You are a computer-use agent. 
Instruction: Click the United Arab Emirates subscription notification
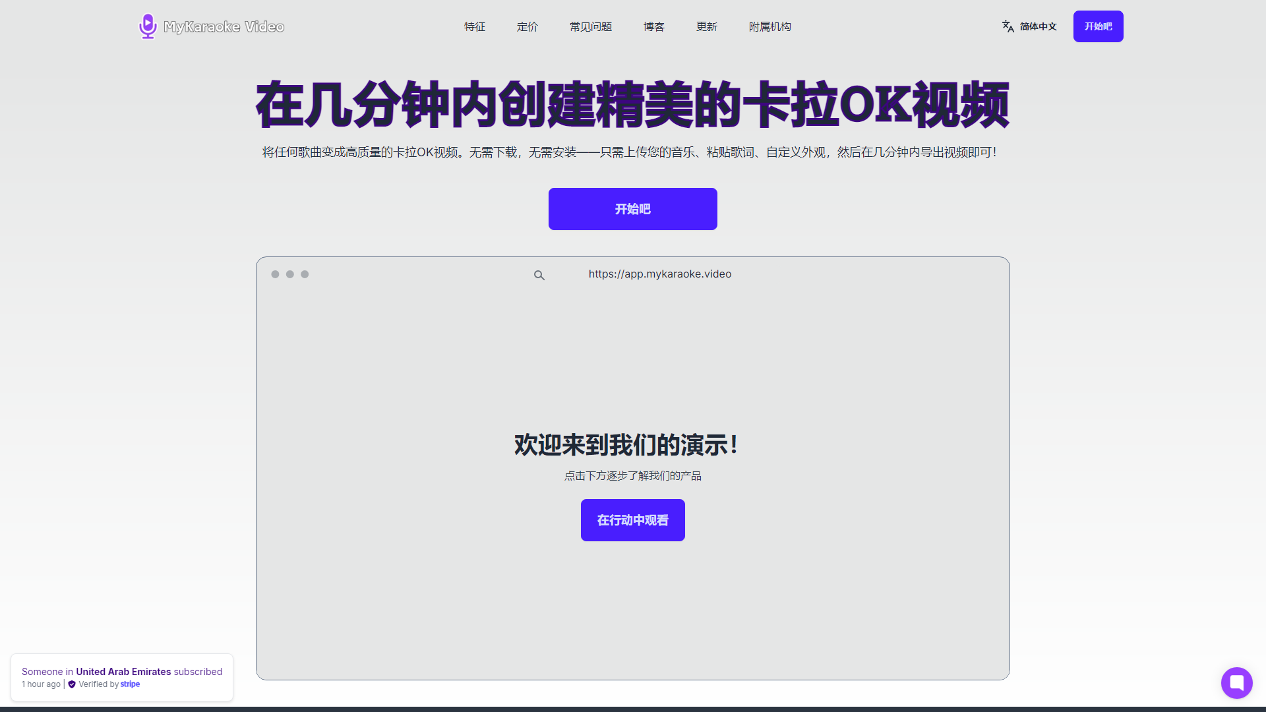pos(122,677)
